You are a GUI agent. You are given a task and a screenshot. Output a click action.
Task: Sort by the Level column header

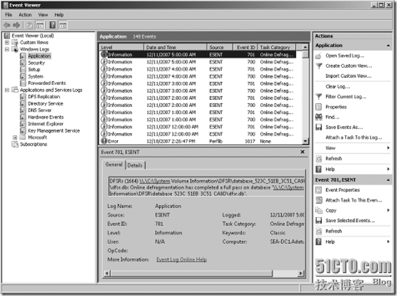(121, 47)
